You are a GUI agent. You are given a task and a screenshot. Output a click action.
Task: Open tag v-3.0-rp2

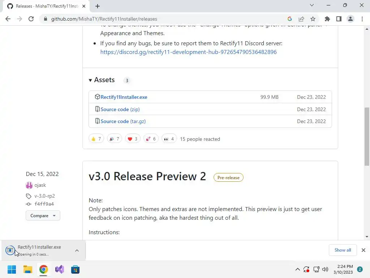(44, 196)
